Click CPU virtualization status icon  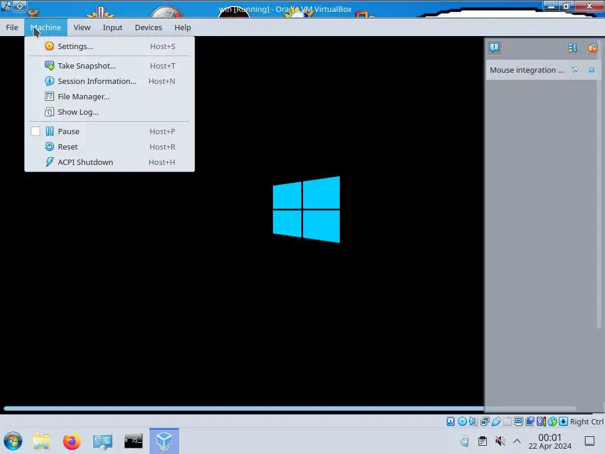point(541,421)
